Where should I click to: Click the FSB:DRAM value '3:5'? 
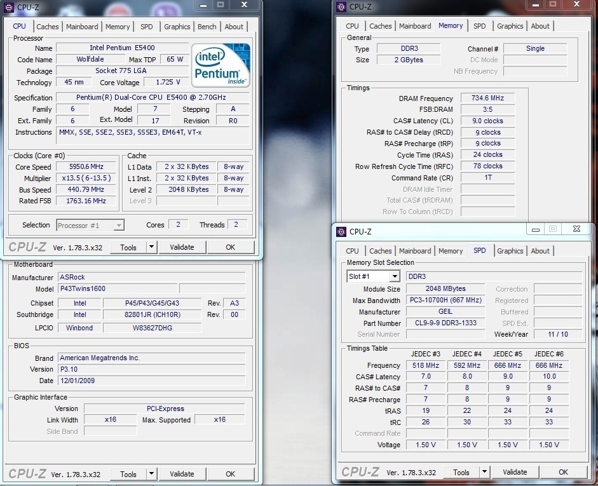488,109
